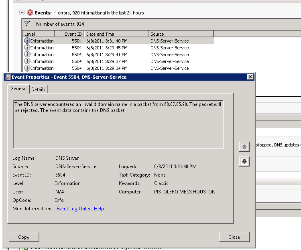301x250 pixels.
Task: Click info icon of 3:29:45 PM event
Action: (x=27, y=48)
